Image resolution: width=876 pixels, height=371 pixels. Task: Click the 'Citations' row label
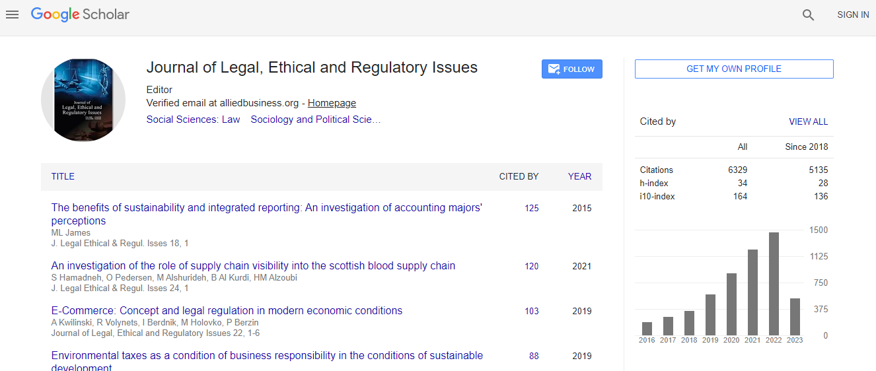[657, 170]
